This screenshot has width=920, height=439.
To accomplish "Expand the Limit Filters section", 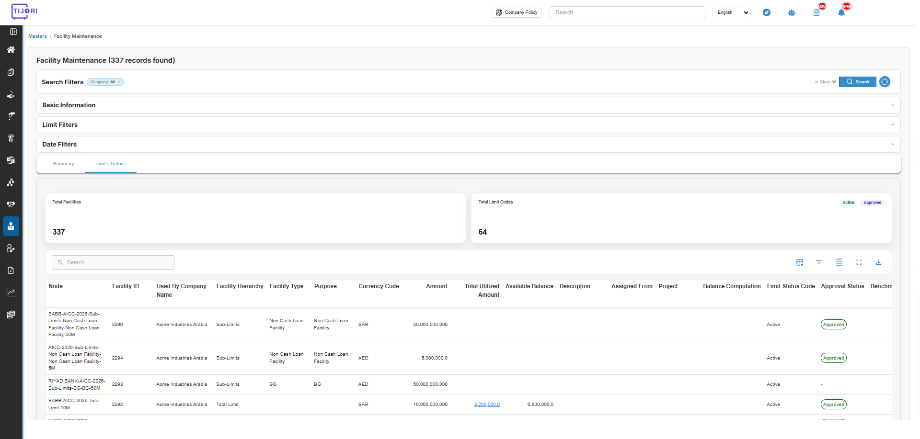I will 469,125.
